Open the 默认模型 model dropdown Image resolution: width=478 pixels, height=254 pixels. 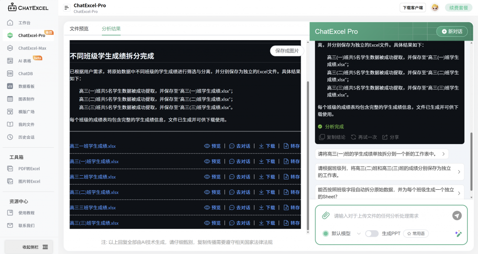pyautogui.click(x=342, y=233)
